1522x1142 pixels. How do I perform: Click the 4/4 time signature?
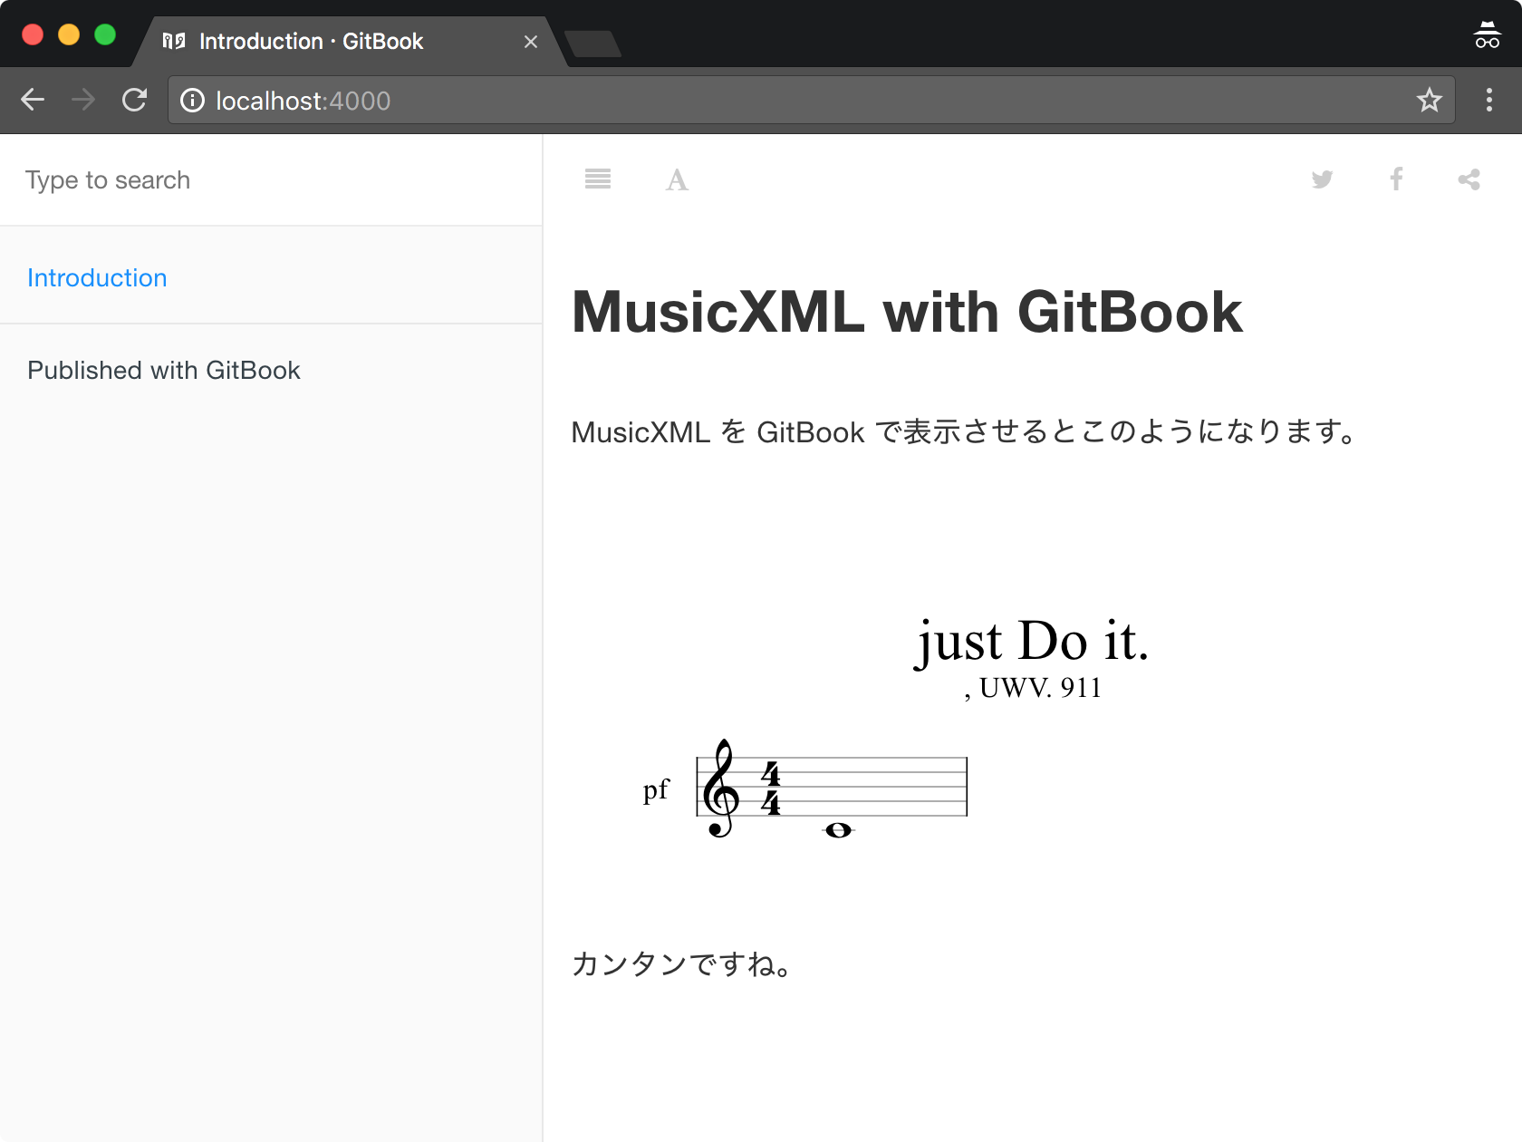771,787
